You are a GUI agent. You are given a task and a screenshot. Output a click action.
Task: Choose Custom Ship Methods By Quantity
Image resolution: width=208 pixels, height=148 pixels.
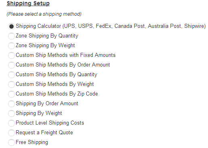[11, 75]
